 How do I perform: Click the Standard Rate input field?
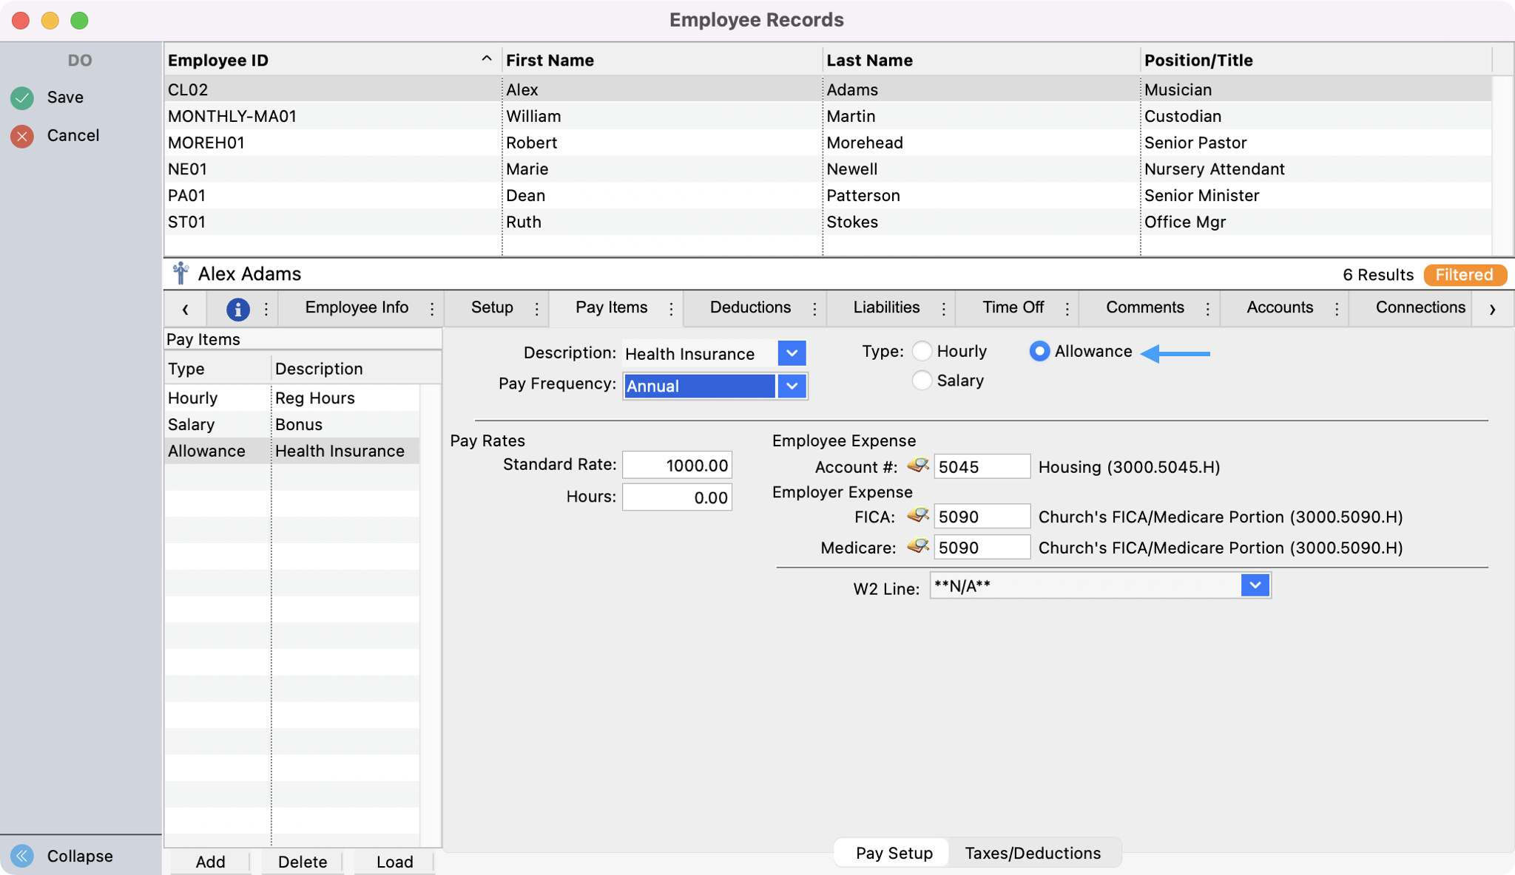click(677, 465)
